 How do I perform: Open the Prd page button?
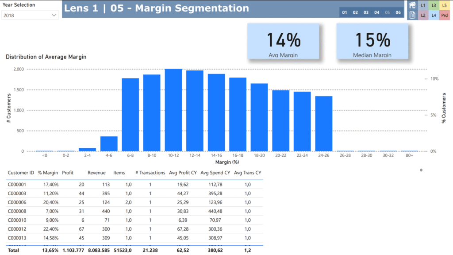445,15
